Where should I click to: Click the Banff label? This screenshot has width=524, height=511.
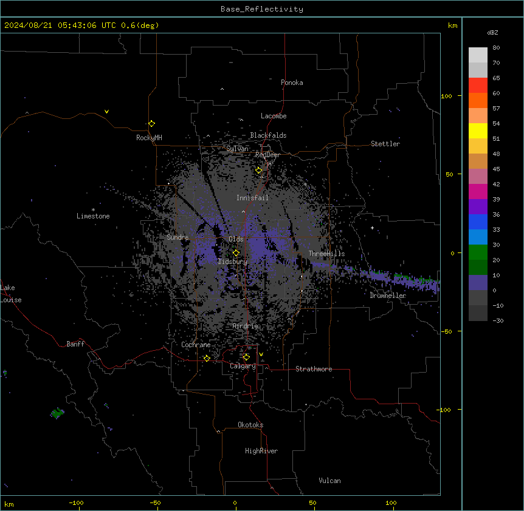click(75, 344)
